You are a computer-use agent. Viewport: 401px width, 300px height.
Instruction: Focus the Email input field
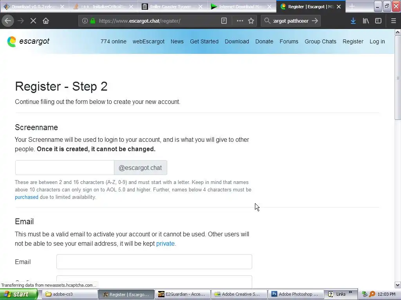pos(154,262)
